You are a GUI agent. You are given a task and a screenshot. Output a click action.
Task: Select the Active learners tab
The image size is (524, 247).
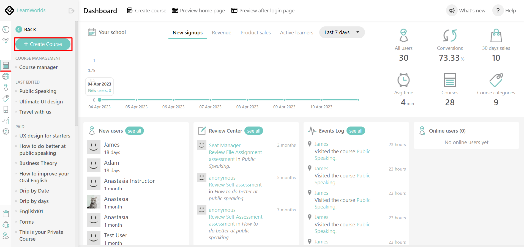point(296,33)
